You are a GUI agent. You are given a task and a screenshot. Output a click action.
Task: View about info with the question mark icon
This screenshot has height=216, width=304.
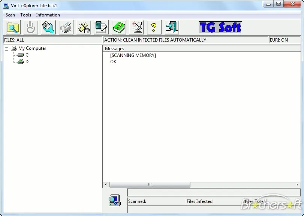tap(154, 27)
